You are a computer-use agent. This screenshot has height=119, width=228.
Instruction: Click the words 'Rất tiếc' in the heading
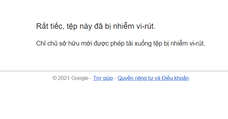coord(49,26)
